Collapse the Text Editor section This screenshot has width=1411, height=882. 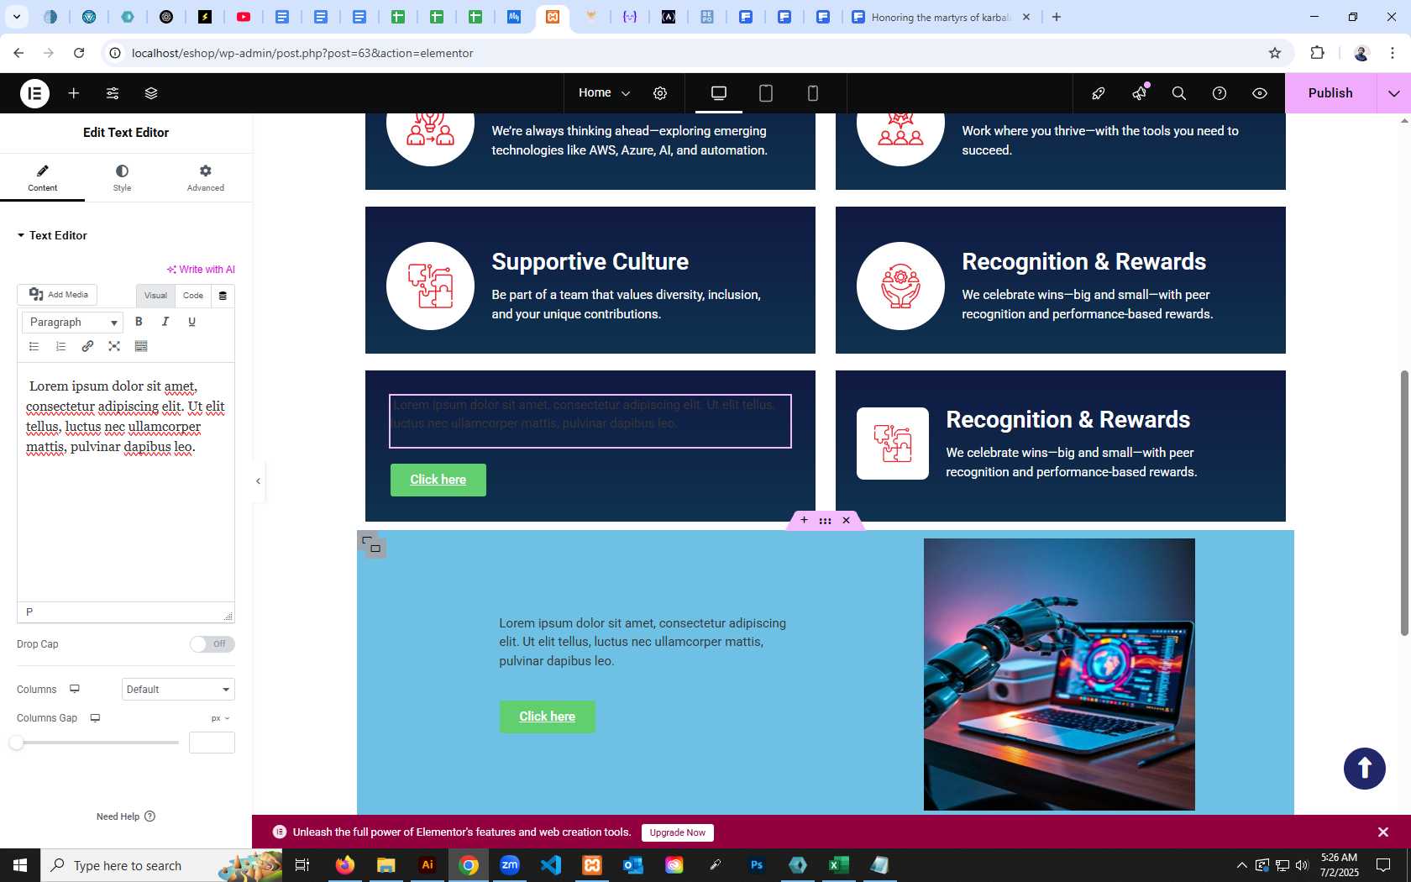tap(52, 236)
